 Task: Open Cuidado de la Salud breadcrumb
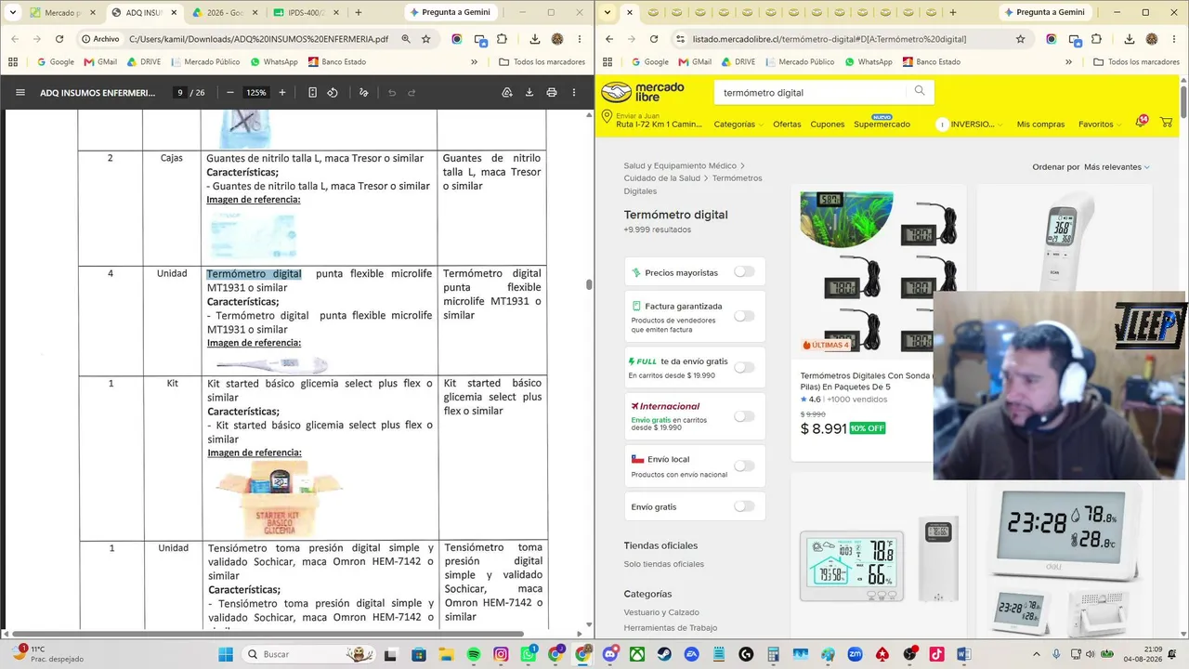click(662, 177)
